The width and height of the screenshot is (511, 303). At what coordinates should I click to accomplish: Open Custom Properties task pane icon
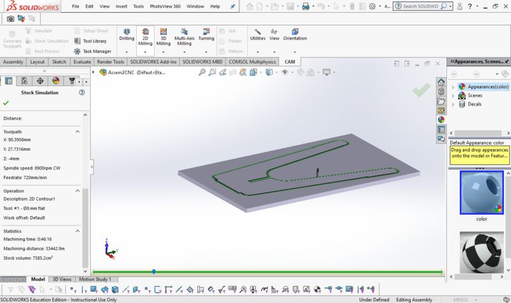coord(441,130)
